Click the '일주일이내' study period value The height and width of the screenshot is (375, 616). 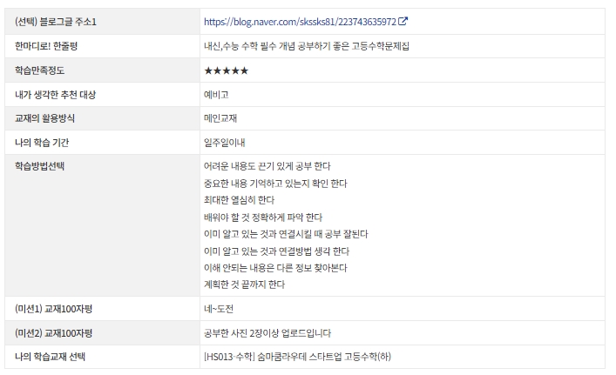click(x=225, y=141)
